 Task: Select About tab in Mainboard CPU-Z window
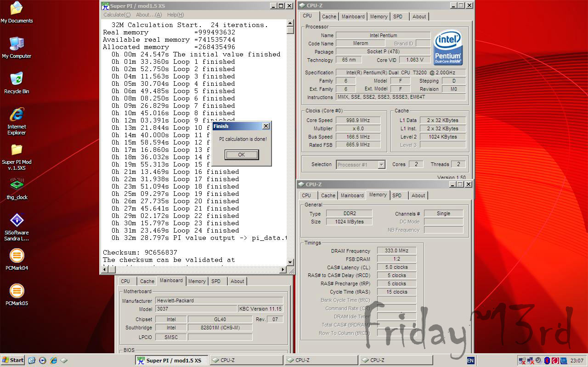237,281
